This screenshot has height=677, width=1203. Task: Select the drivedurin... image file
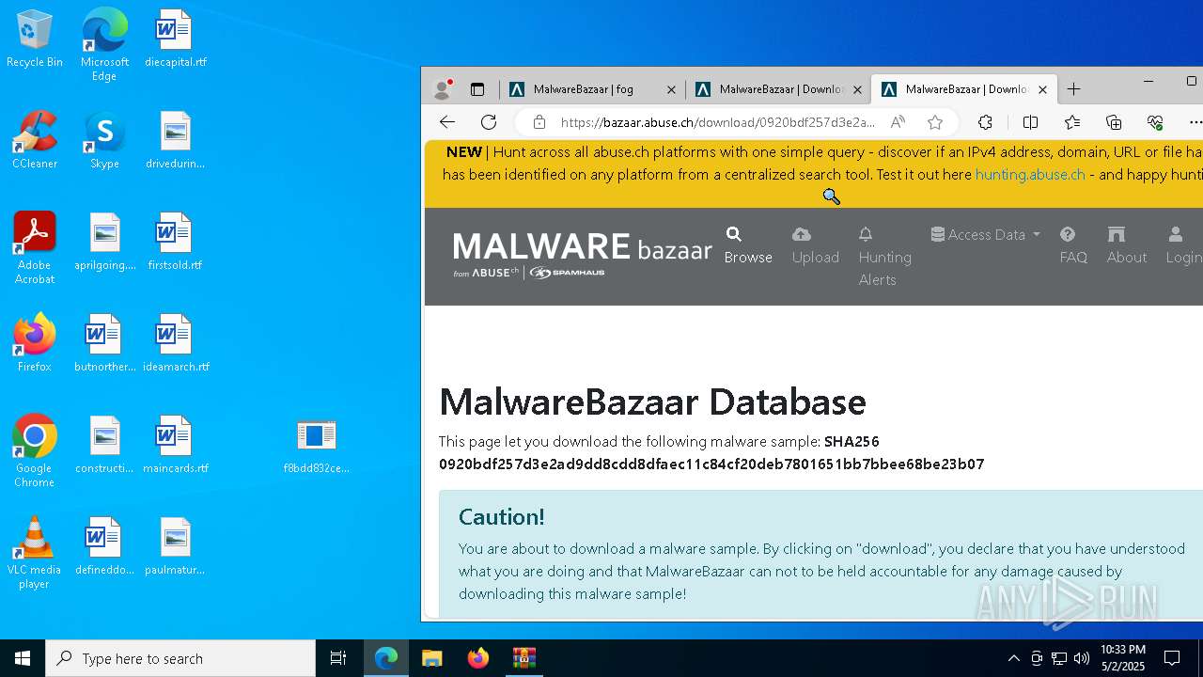coord(175,141)
